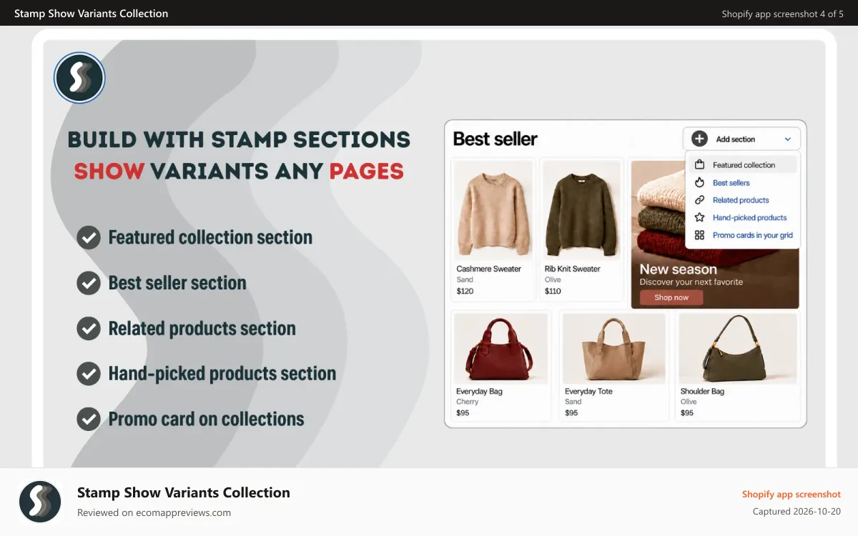The width and height of the screenshot is (858, 536).
Task: Click the Everyday Bag product title
Action: (x=479, y=392)
